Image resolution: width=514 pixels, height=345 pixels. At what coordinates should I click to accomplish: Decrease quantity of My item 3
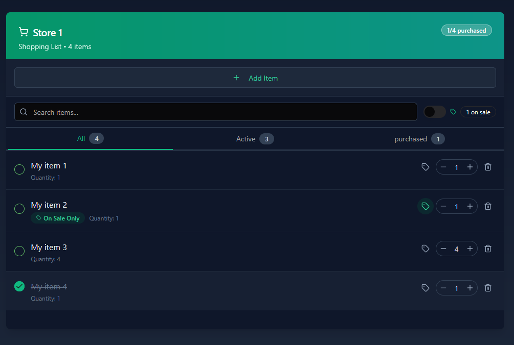pos(443,249)
